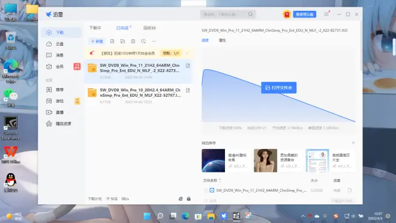The height and width of the screenshot is (223, 396).
Task: Click the open-folder toolbar icon
Action: coord(123,41)
